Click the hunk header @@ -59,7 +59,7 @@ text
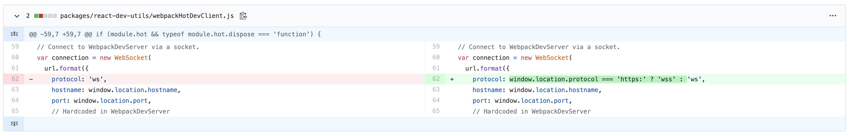The width and height of the screenshot is (850, 136). point(175,34)
